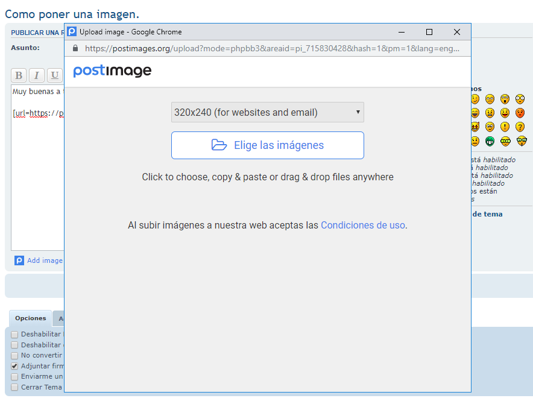This screenshot has width=533, height=407.
Task: Uncheck the Adjuntar firma checkbox
Action: (14, 366)
